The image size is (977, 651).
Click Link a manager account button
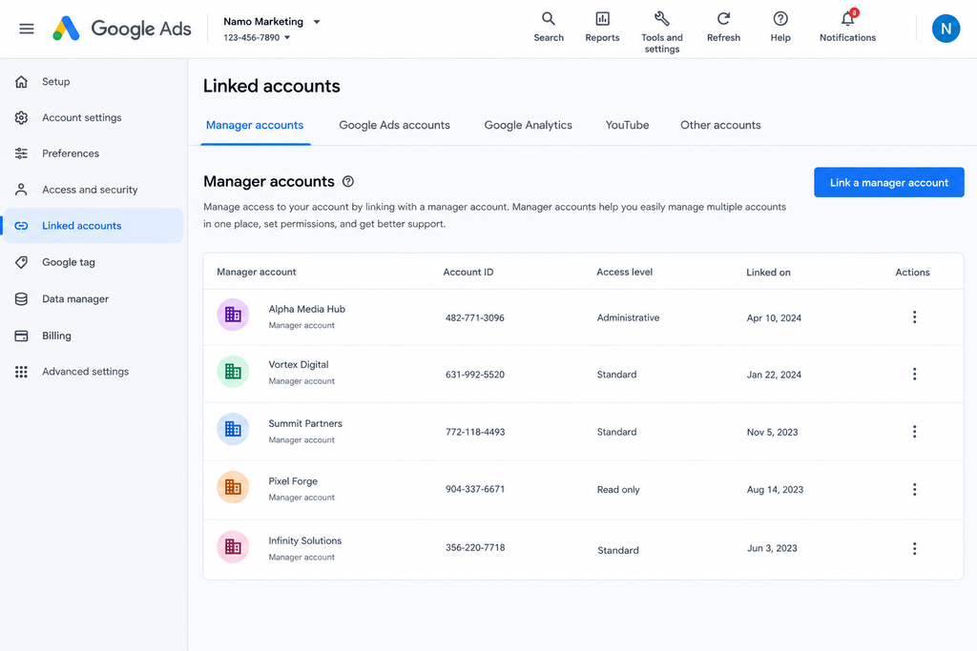888,182
